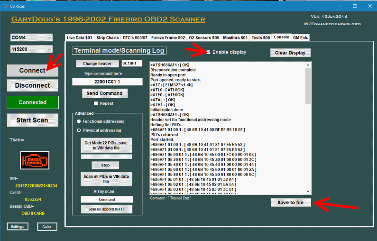377x241 pixels.
Task: Expand the 115200 baud rate dropdown
Action: pyautogui.click(x=32, y=49)
